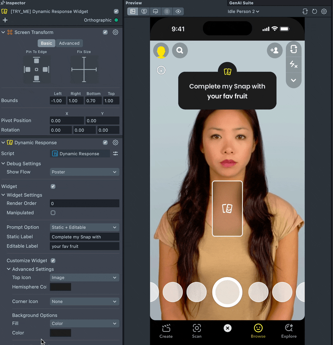333x345 pixels.
Task: Uncheck the Customize Widget checkbox
Action: pos(53,260)
